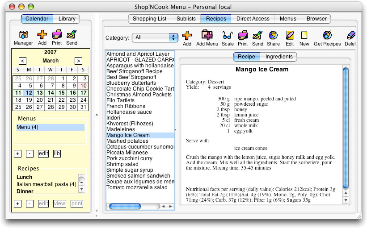Select the Recipes tab
The width and height of the screenshot is (367, 228).
(216, 19)
